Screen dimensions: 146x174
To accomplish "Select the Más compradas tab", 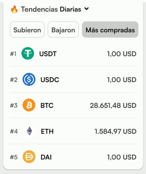I will [x=110, y=30].
